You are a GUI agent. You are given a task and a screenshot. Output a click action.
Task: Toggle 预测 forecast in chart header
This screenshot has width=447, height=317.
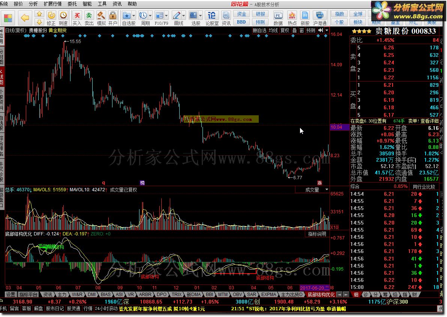coord(310,30)
